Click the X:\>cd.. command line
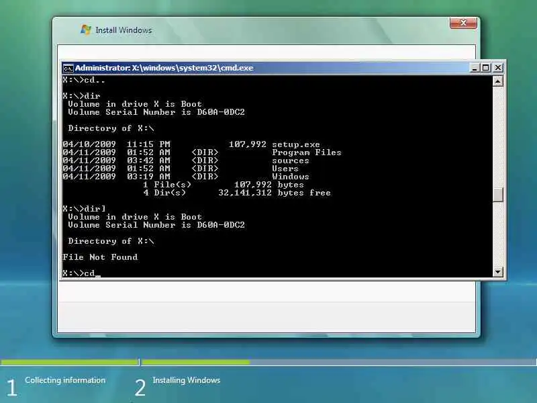Viewport: 537px width, 403px height. [84, 80]
